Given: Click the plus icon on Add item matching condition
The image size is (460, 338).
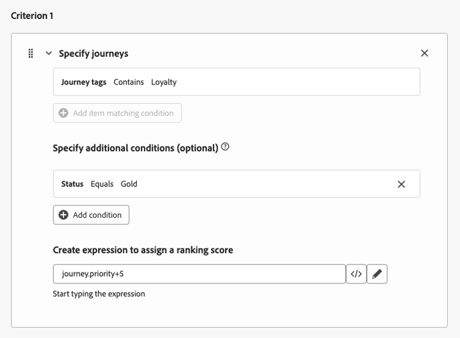Looking at the screenshot, I should 63,113.
